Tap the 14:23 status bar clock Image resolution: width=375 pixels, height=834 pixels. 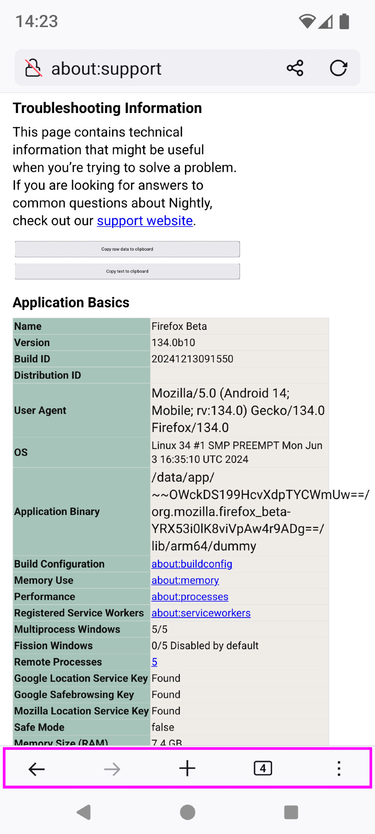(x=37, y=21)
